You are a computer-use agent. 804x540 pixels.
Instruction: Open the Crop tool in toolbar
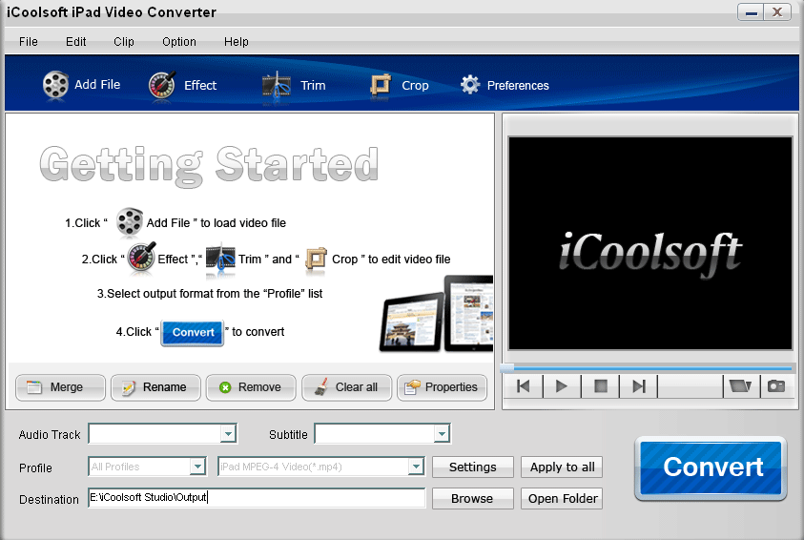[399, 85]
